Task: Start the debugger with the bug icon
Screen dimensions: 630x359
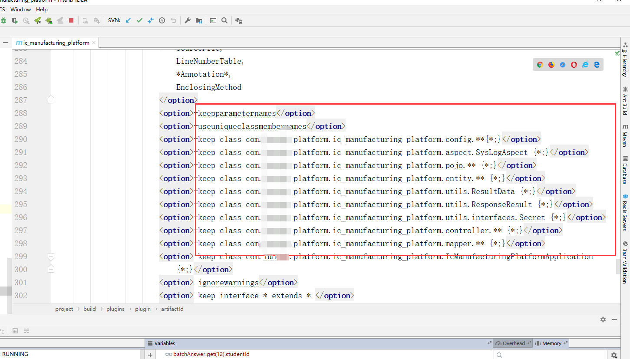Action: 4,20
